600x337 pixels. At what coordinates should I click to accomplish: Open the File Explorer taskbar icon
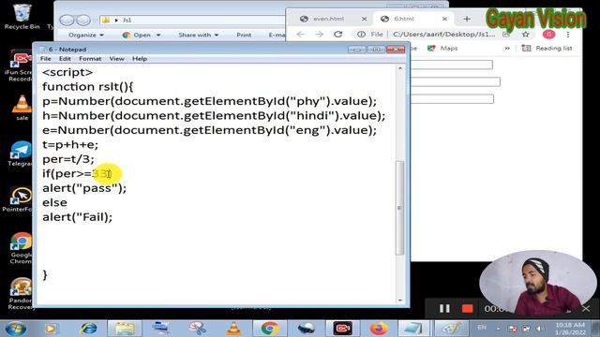(125, 329)
